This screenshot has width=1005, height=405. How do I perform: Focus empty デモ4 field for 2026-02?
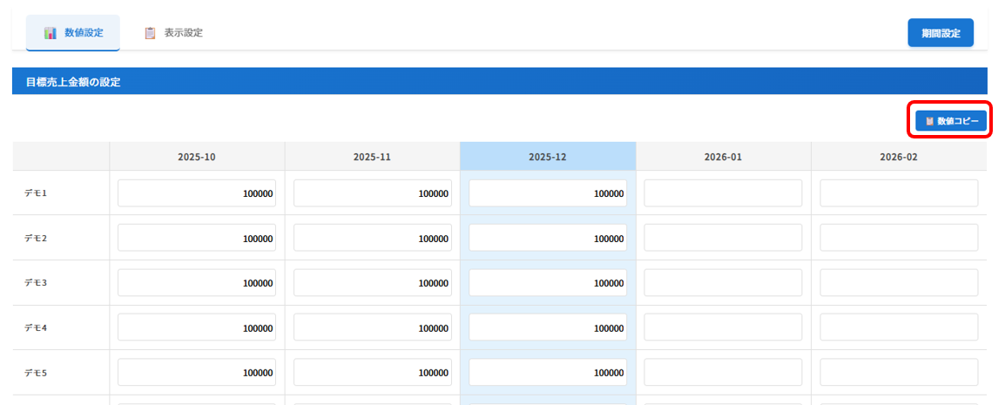[898, 327]
